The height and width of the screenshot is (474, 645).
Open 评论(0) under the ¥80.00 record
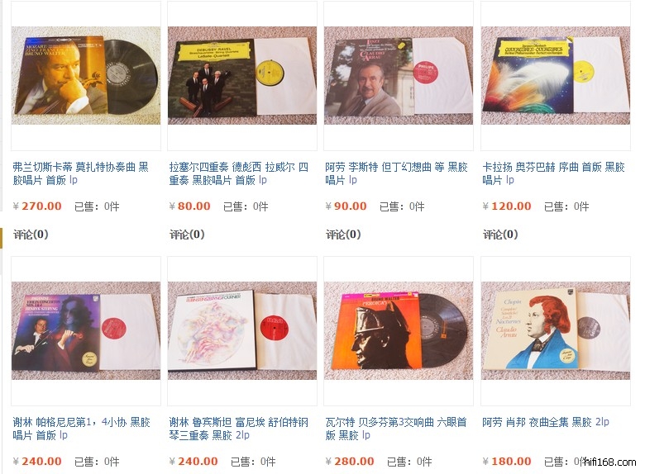pos(187,235)
